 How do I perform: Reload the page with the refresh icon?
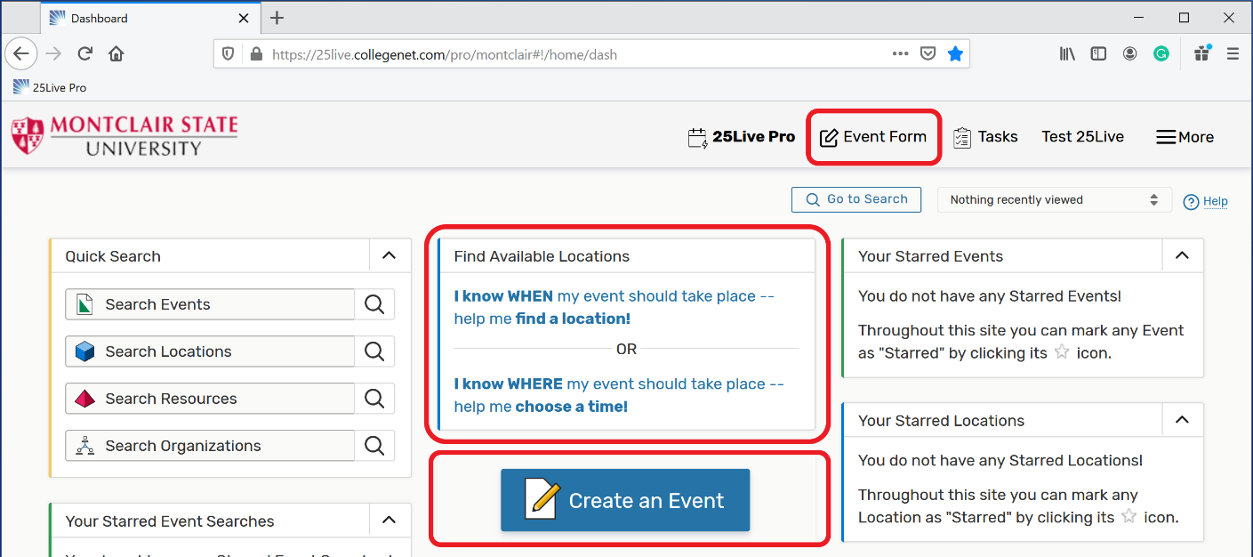(85, 54)
